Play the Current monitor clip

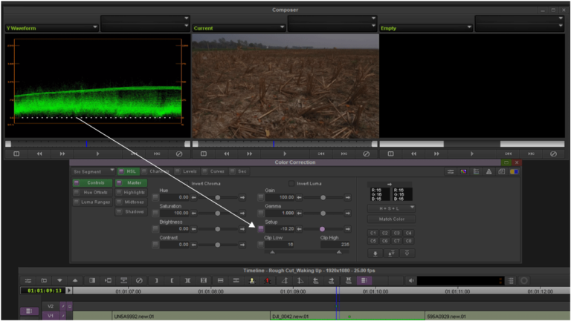[x=285, y=154]
